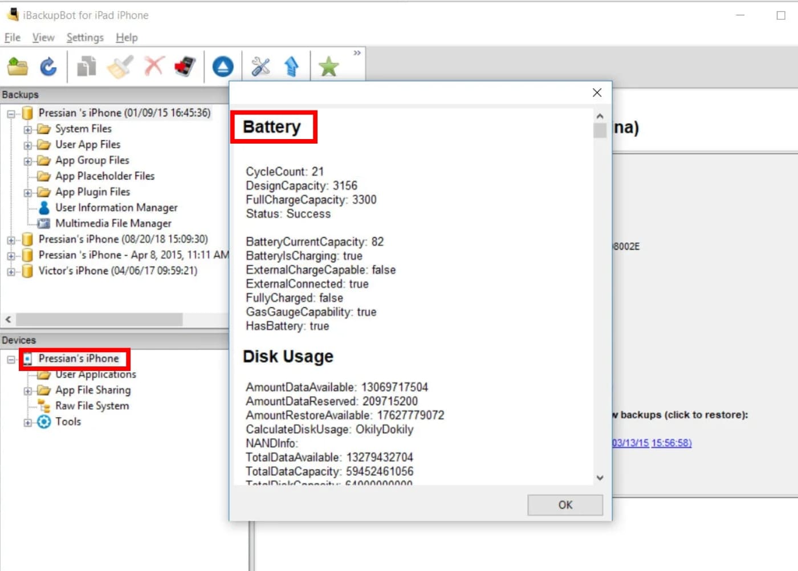This screenshot has height=571, width=798.
Task: Click the blue up arrow toolbar icon
Action: click(x=292, y=67)
